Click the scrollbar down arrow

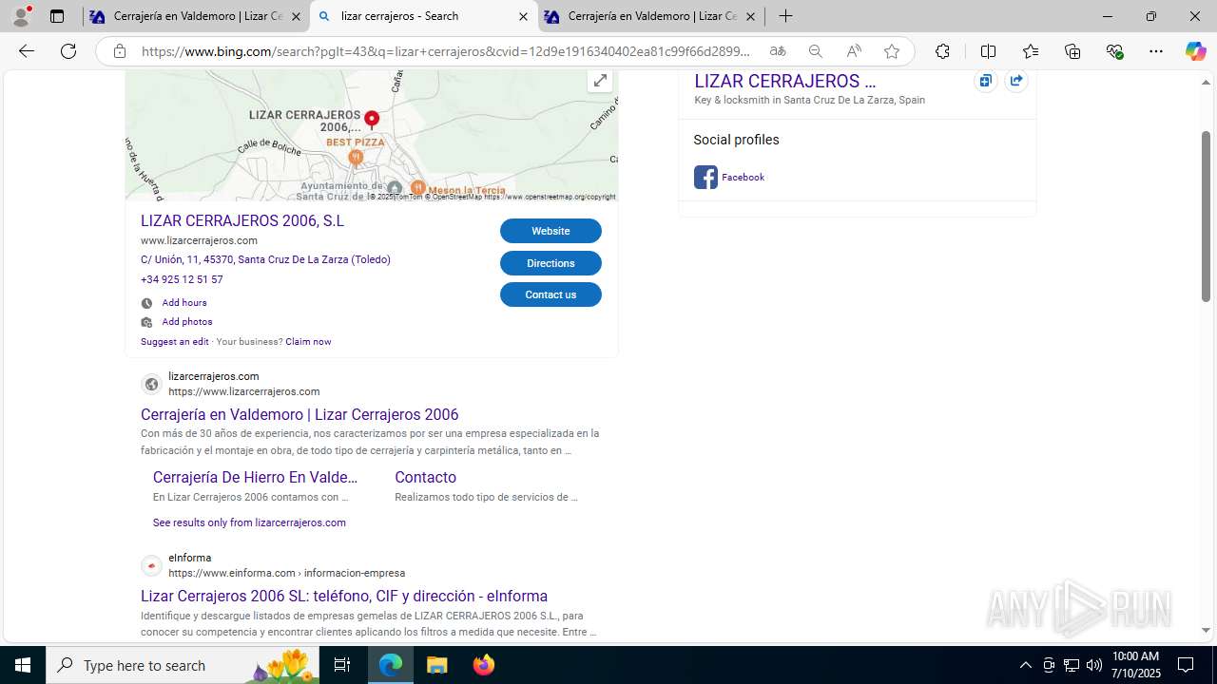[1206, 630]
